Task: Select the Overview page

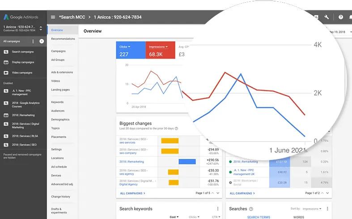Action: tap(57, 30)
